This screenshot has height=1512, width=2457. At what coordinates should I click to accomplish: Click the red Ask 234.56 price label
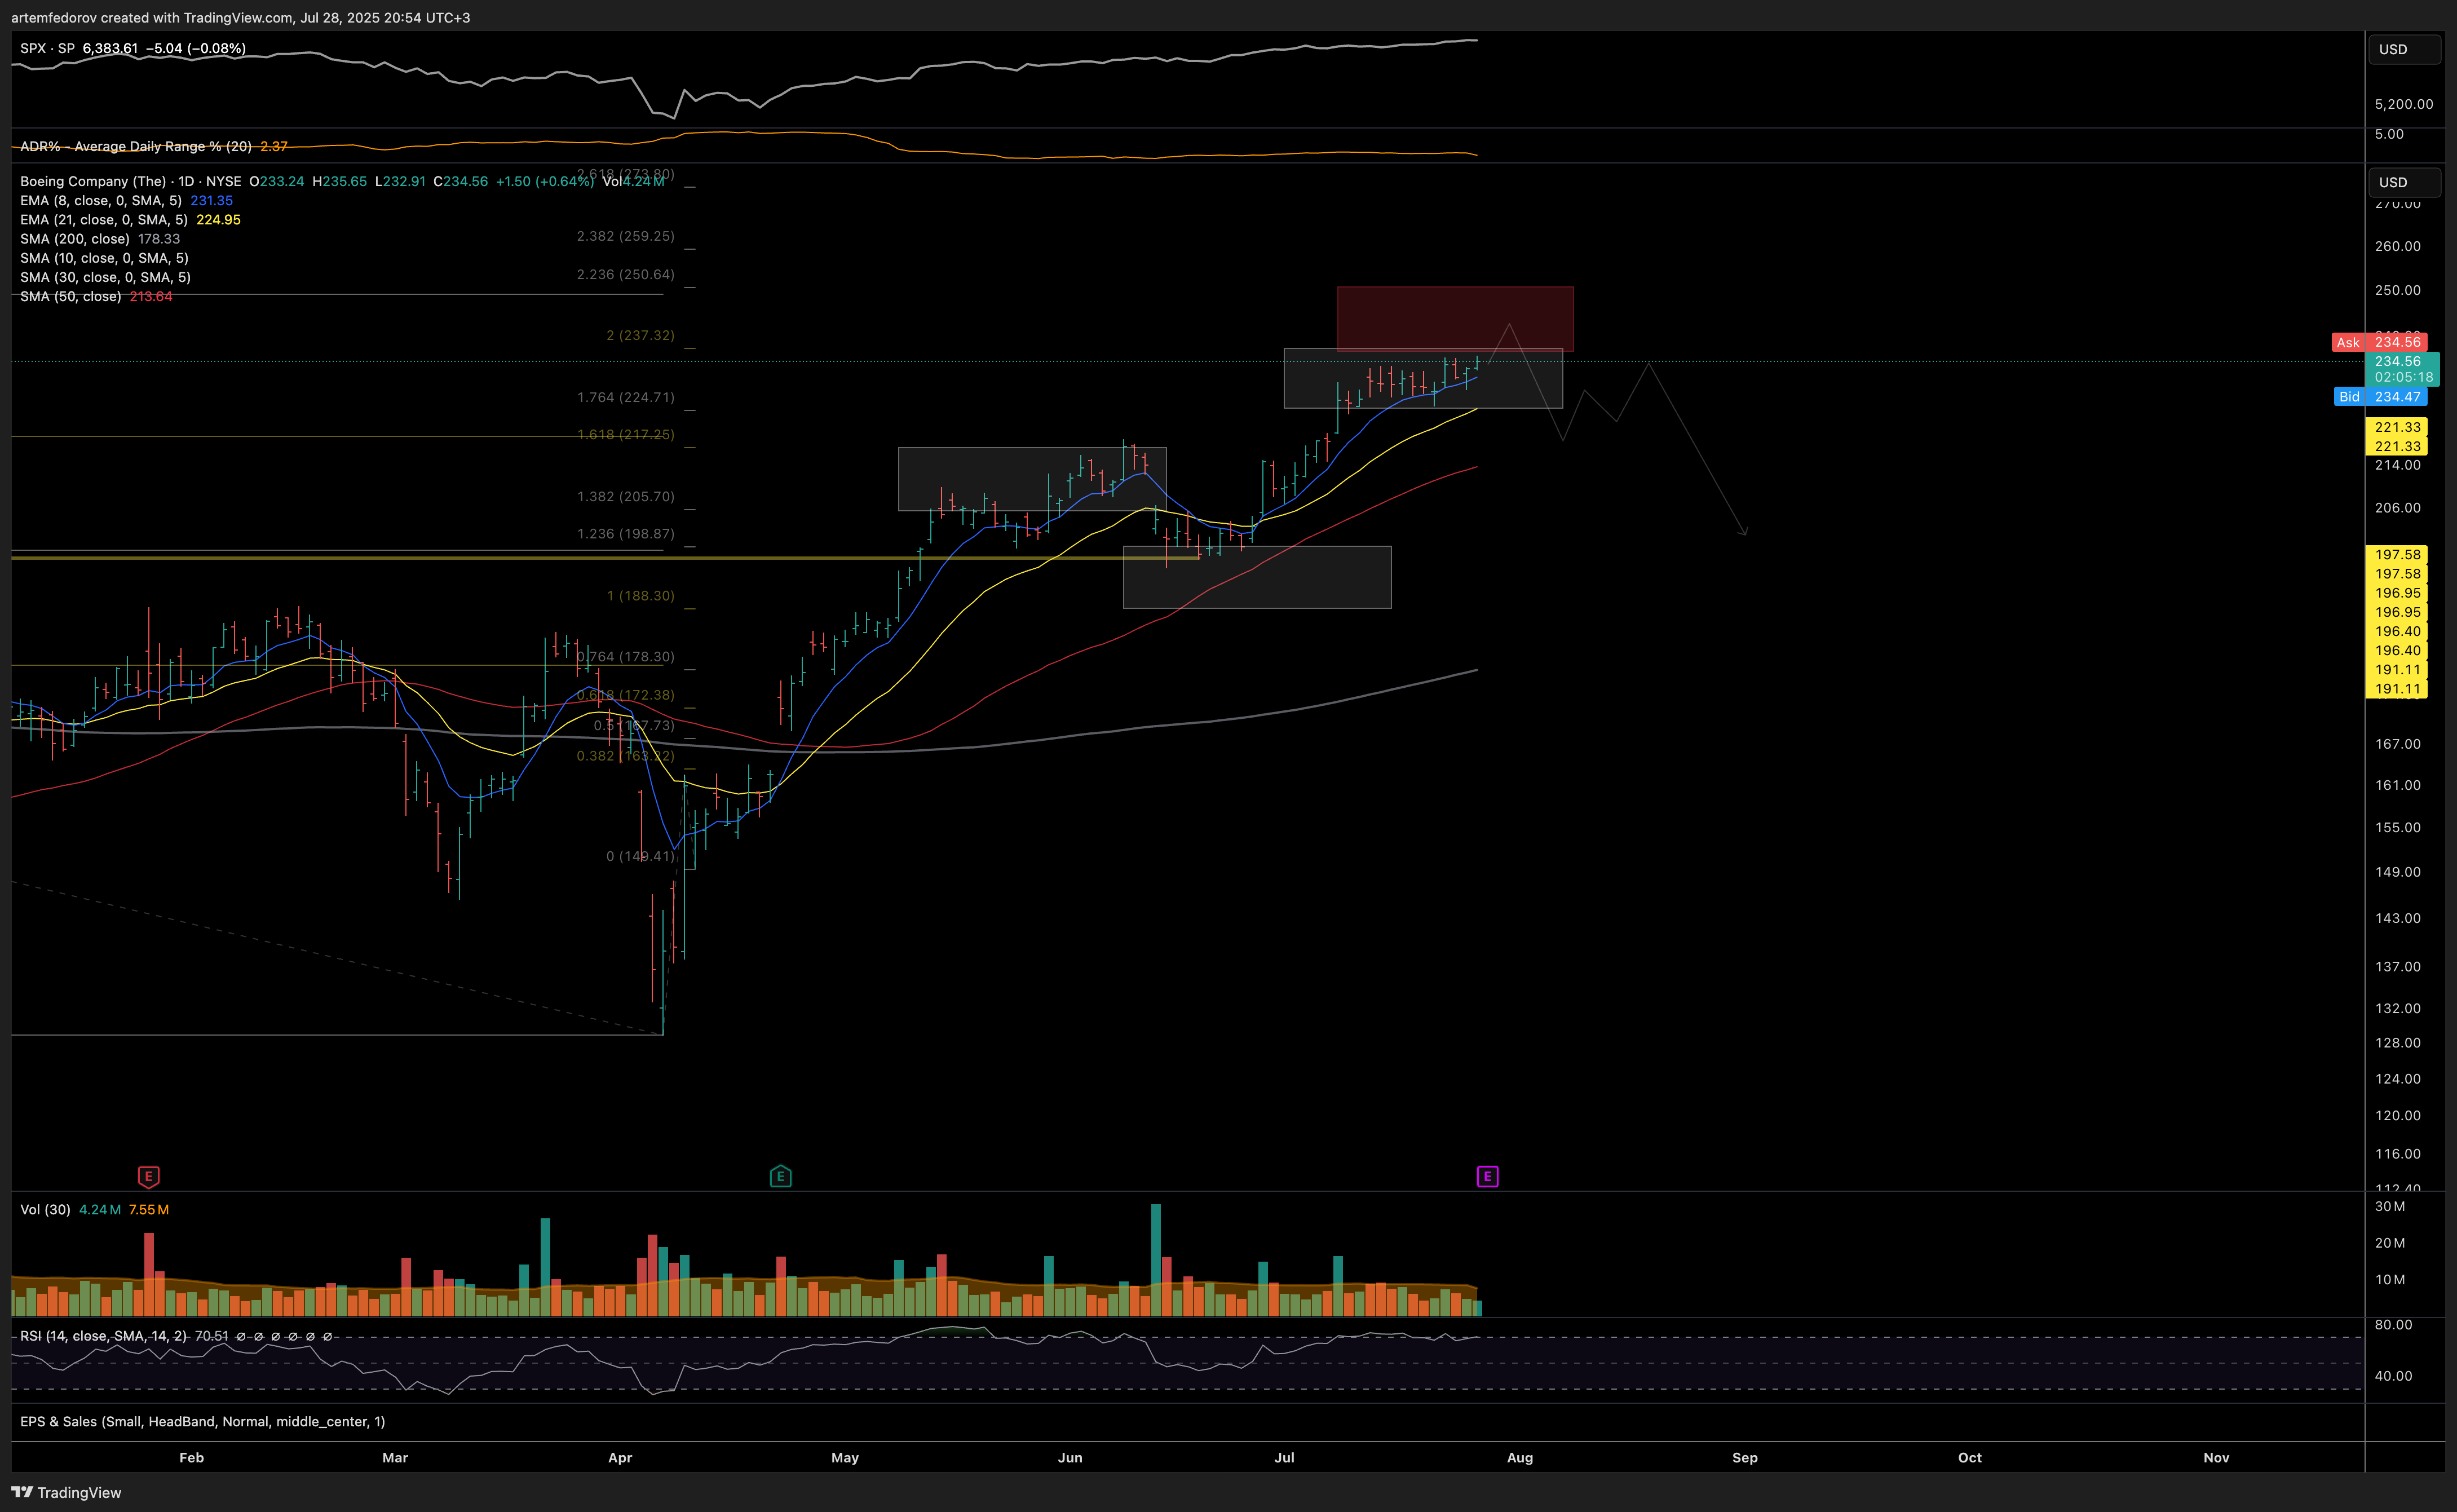pyautogui.click(x=2379, y=342)
